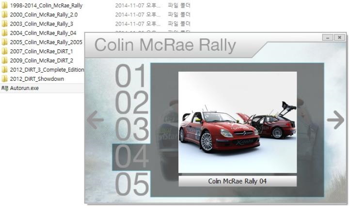Select the 2004_Colin_McRae_Rally_04 folder icon

tap(4, 33)
